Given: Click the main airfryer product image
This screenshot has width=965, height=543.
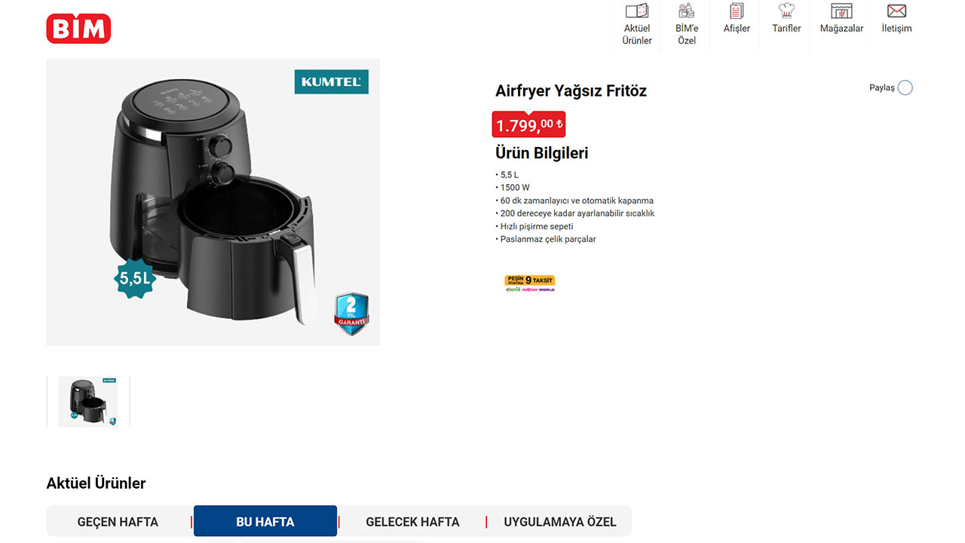Looking at the screenshot, I should point(213,202).
